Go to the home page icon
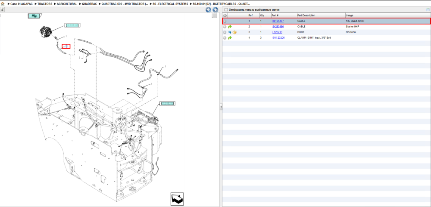This screenshot has width=431, height=207. pos(3,4)
